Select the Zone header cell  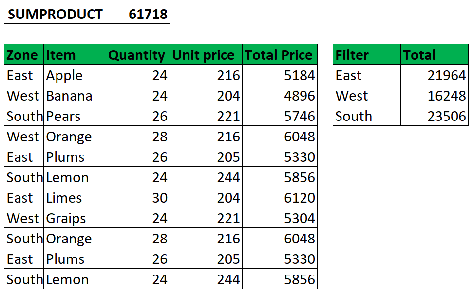pos(24,54)
